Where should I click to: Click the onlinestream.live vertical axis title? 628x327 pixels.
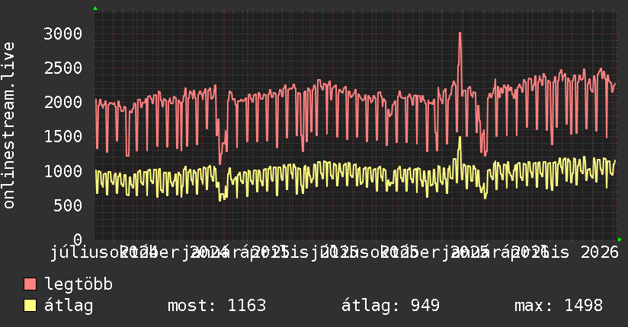(x=8, y=125)
